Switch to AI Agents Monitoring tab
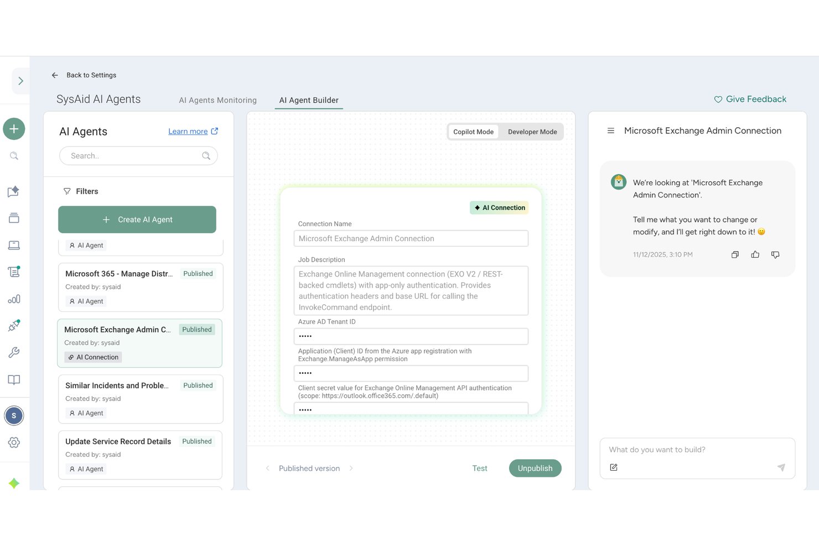Viewport: 819px width, 546px height. click(x=217, y=100)
